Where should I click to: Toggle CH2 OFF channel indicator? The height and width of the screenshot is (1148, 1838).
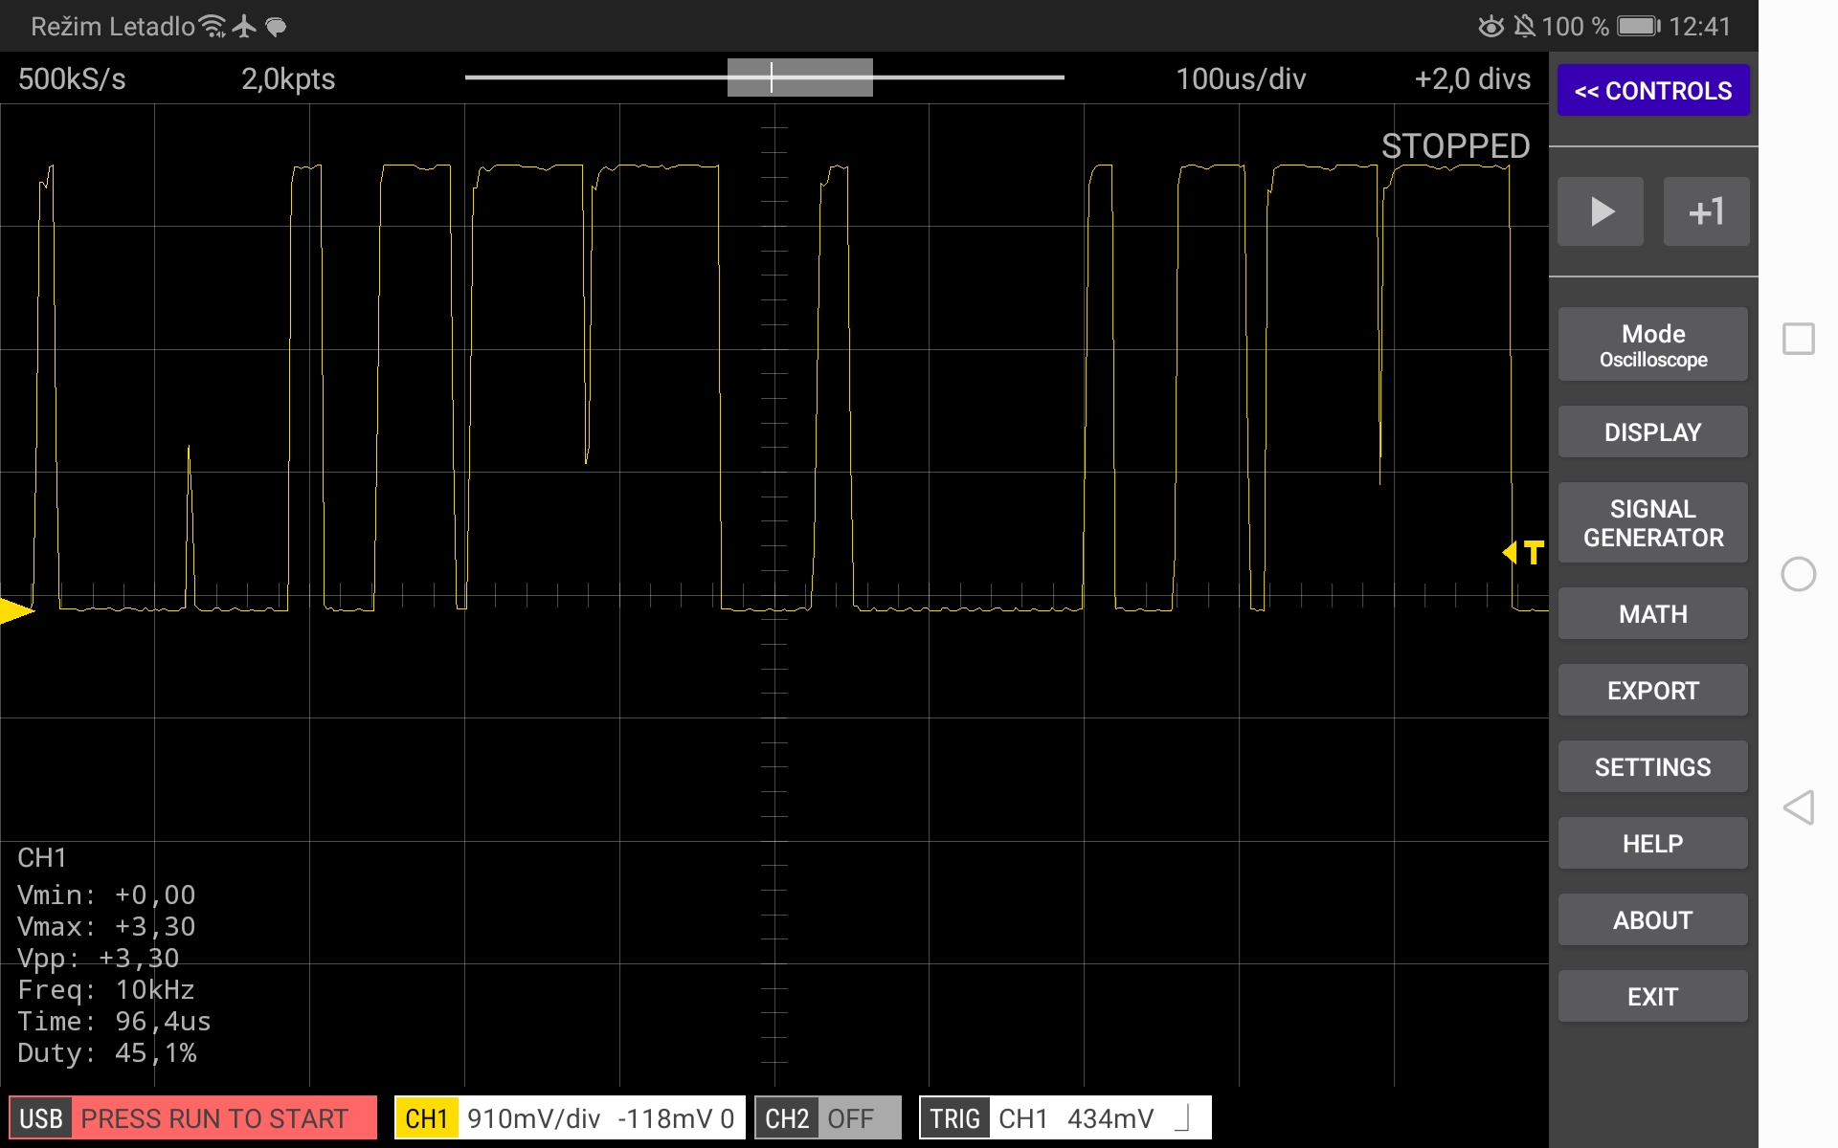coord(827,1117)
